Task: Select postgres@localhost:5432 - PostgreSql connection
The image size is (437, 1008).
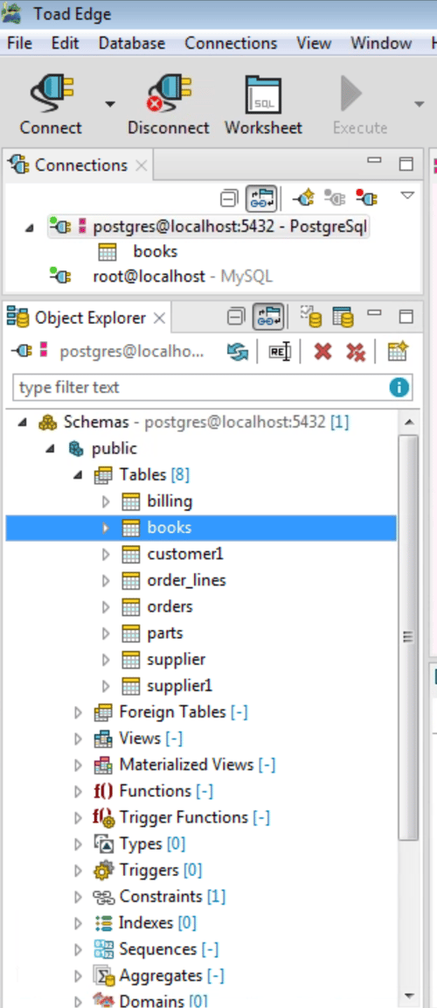Action: 209,227
